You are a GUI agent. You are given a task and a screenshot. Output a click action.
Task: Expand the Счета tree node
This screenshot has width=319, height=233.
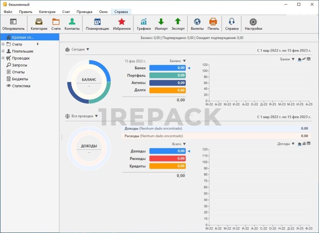pyautogui.click(x=3, y=44)
